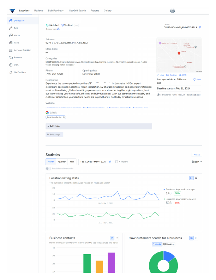216x280 pixels.
Task: Select the Quarter statistics period
Action: [62, 162]
